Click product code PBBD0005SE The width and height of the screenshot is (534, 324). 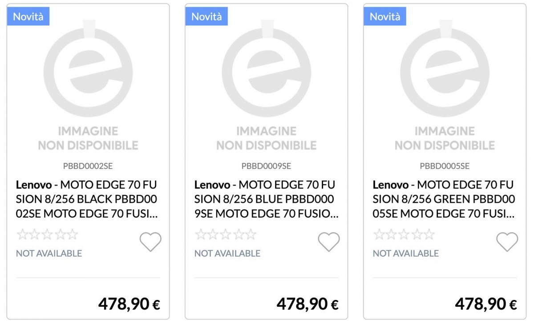445,166
